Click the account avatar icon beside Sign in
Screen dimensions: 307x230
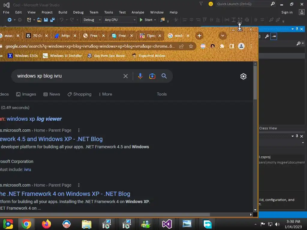(x=302, y=12)
